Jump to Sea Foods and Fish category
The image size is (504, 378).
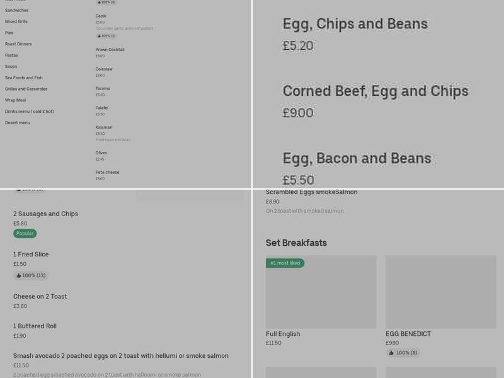point(24,77)
